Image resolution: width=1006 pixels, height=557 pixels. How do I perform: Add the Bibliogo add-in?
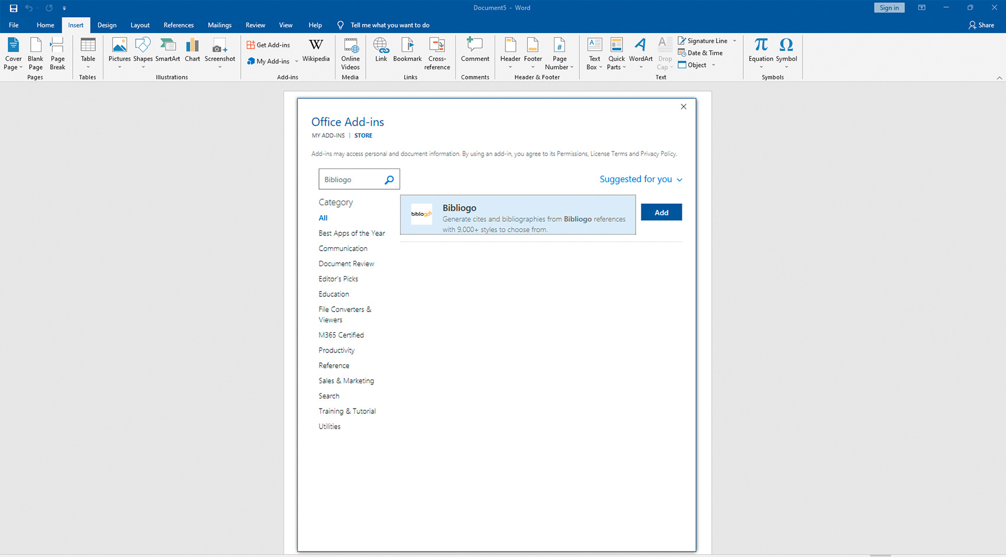pos(662,212)
